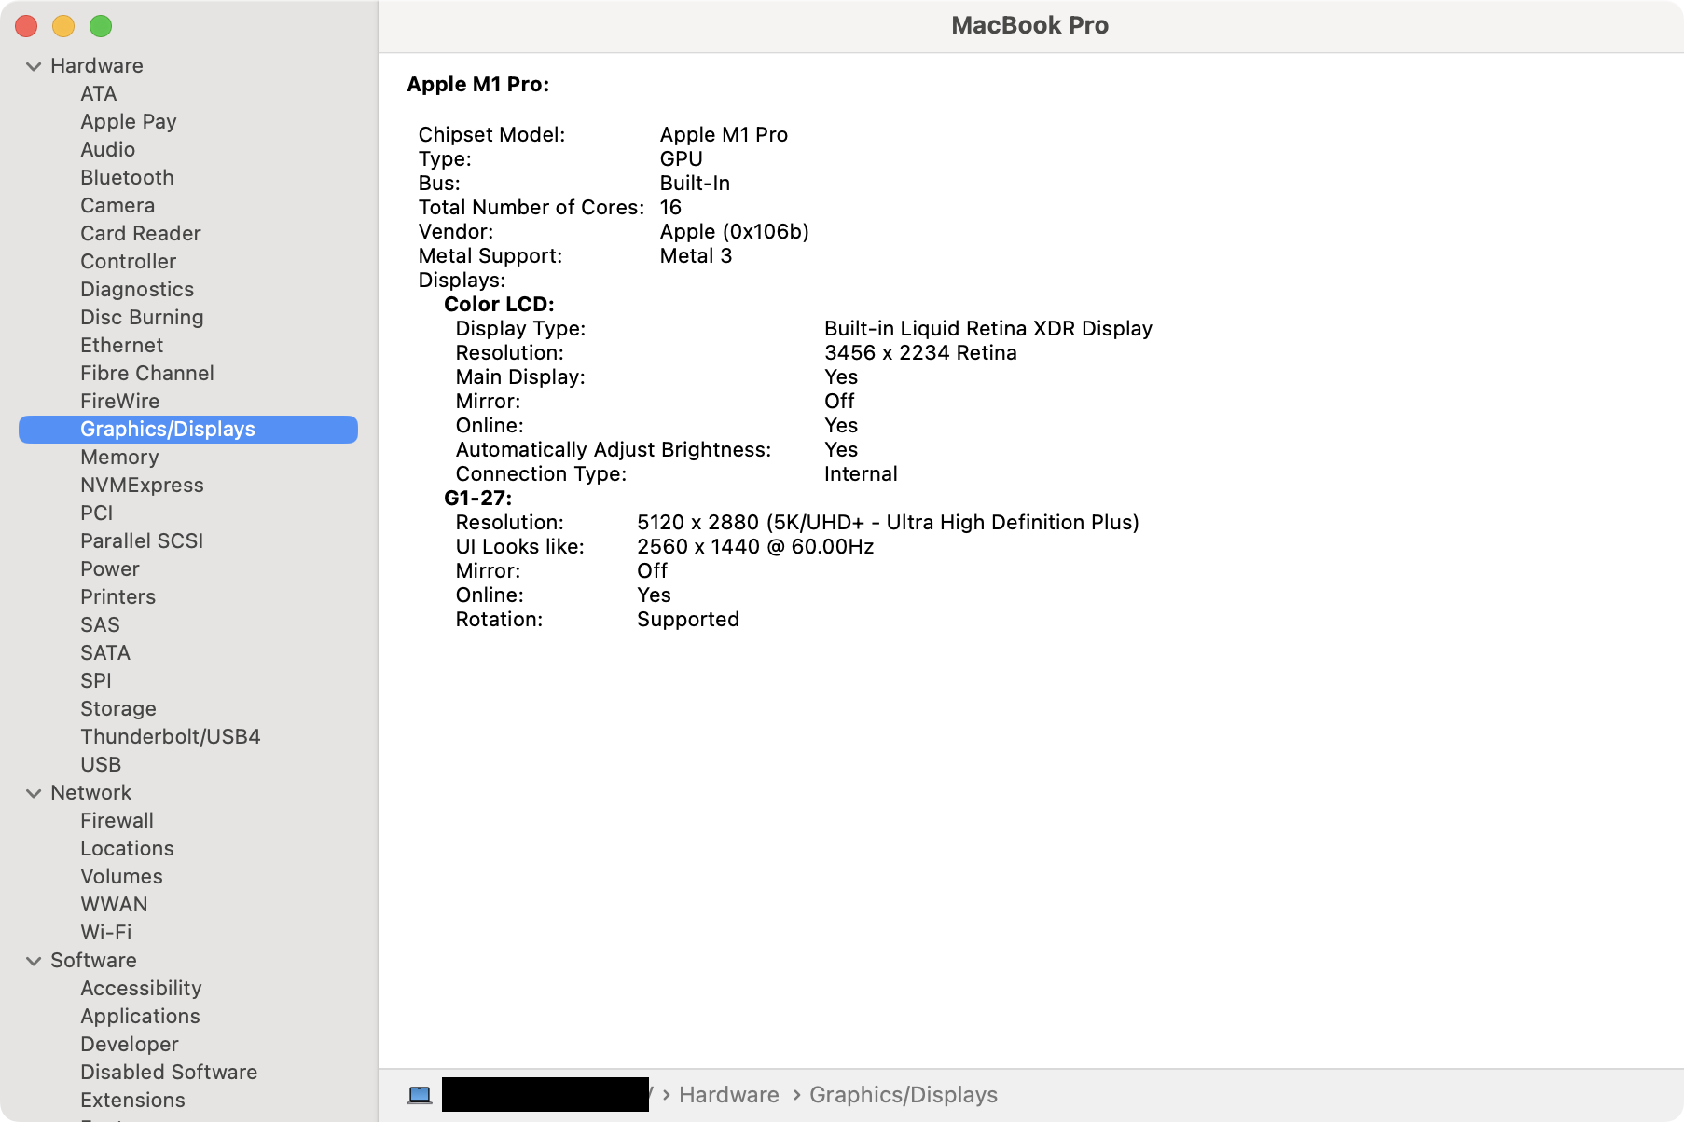This screenshot has height=1122, width=1684.
Task: Select Fibre Channel in the sidebar
Action: [147, 374]
